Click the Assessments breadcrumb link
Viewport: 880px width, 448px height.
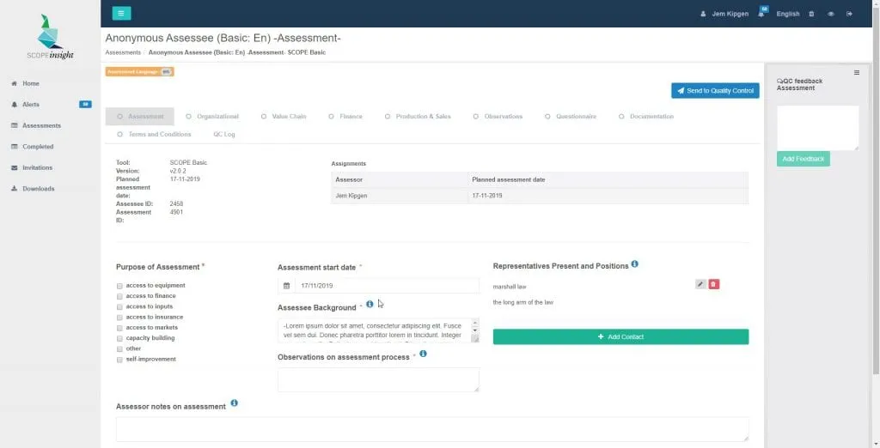pyautogui.click(x=123, y=52)
